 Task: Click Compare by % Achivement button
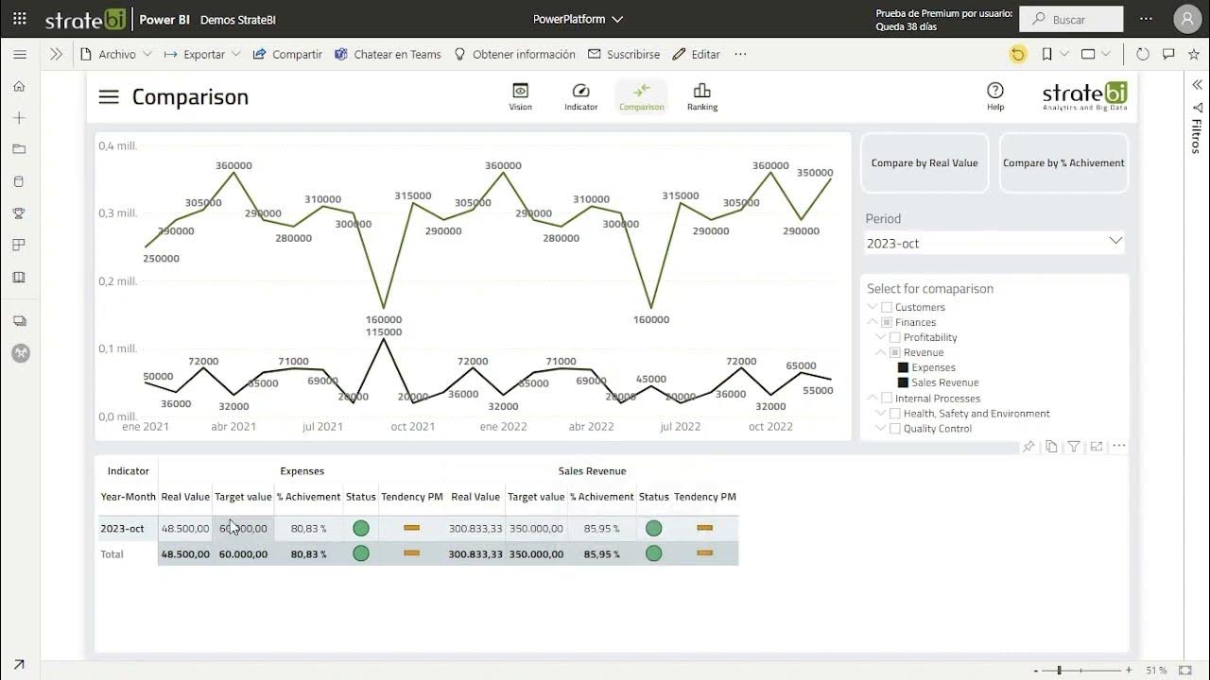[1063, 163]
